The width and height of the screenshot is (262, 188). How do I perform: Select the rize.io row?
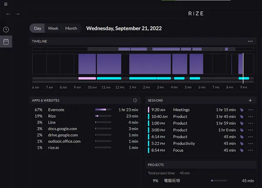[86, 147]
